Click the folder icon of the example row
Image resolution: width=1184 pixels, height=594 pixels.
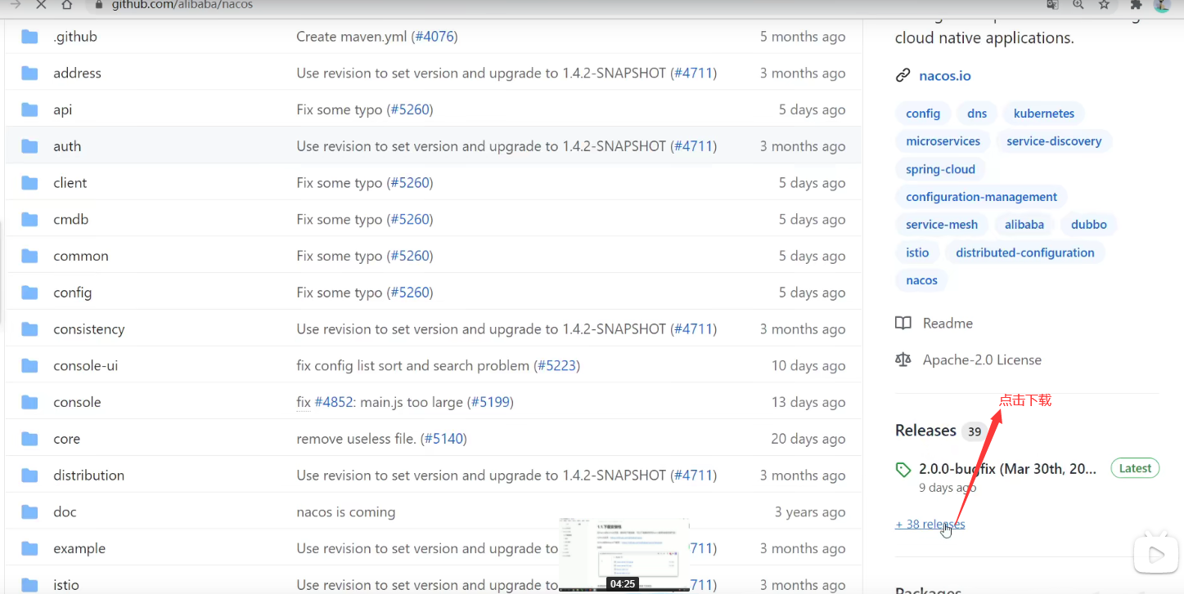pyautogui.click(x=30, y=548)
